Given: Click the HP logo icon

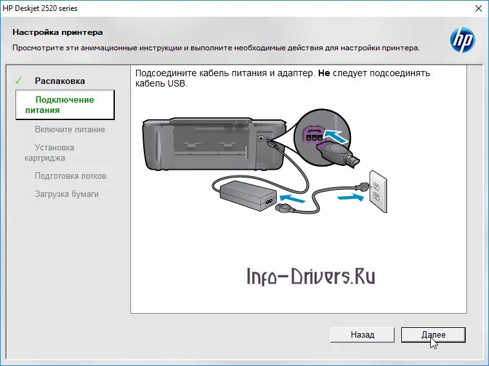Looking at the screenshot, I should (x=463, y=39).
